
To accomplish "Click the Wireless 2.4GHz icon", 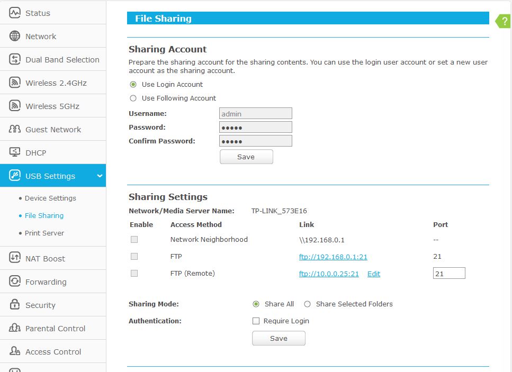I will tap(15, 83).
